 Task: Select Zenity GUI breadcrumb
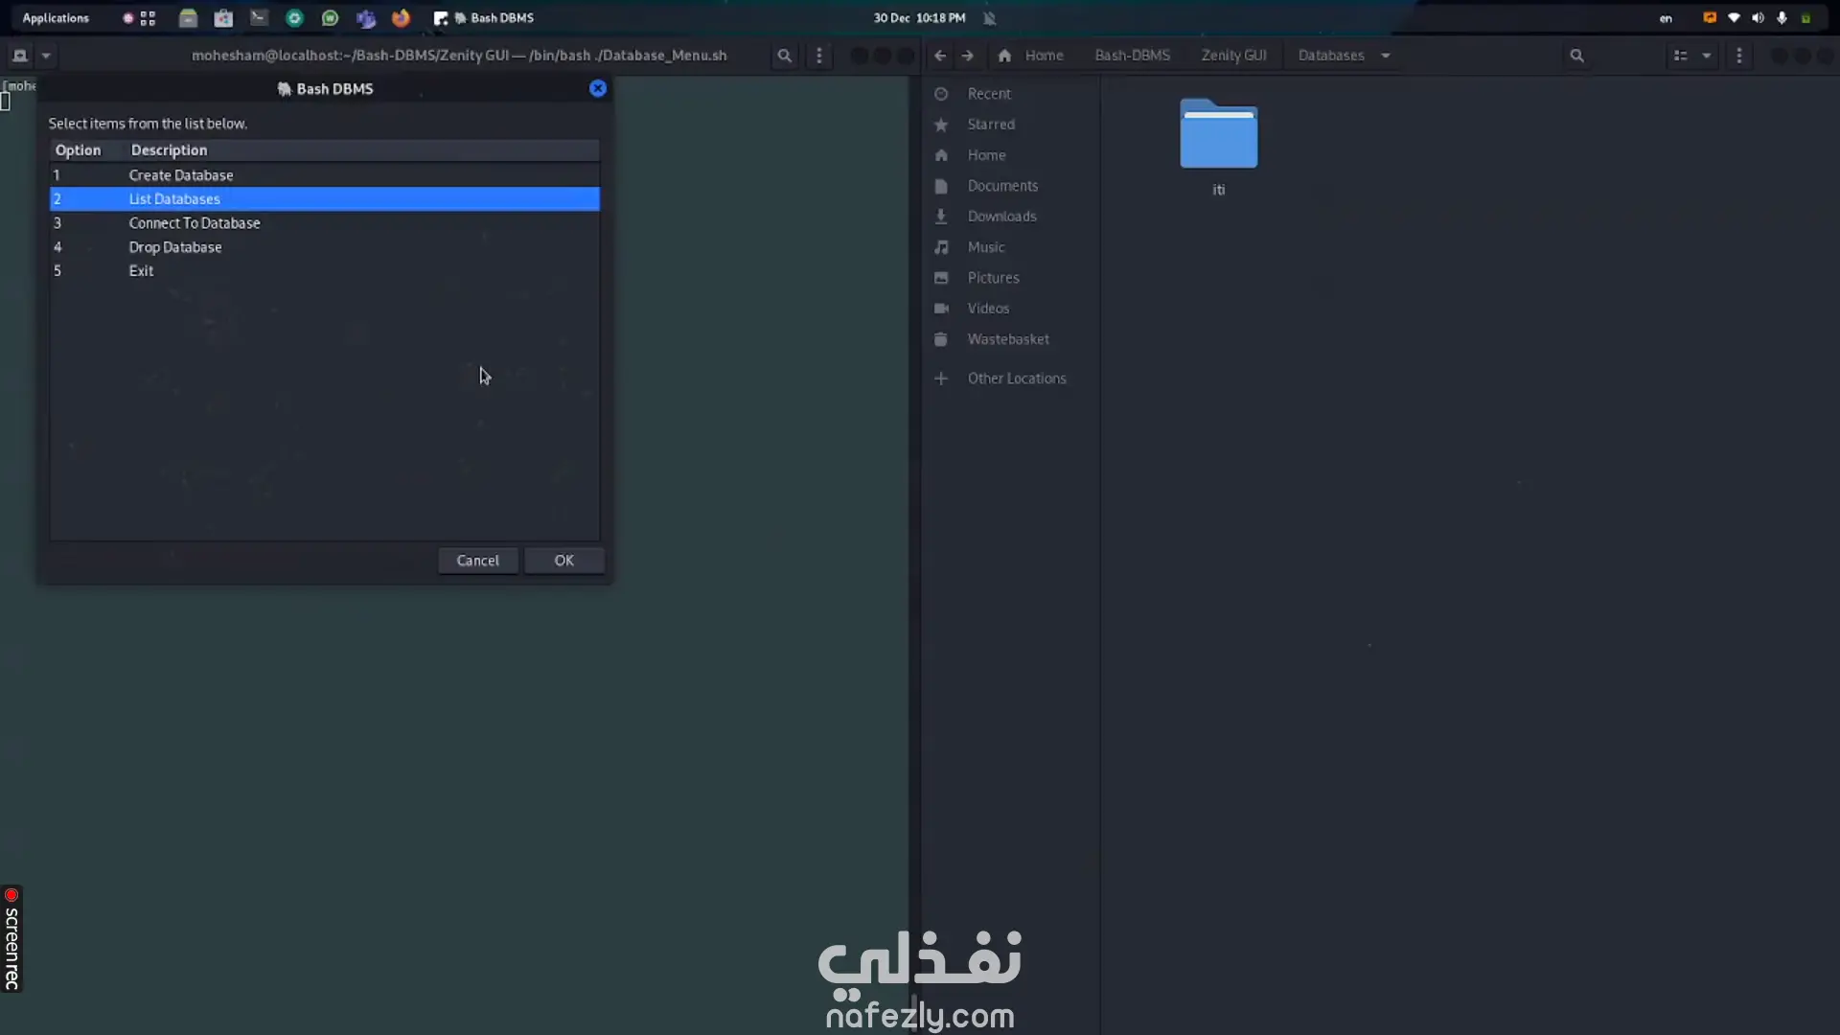(1233, 56)
